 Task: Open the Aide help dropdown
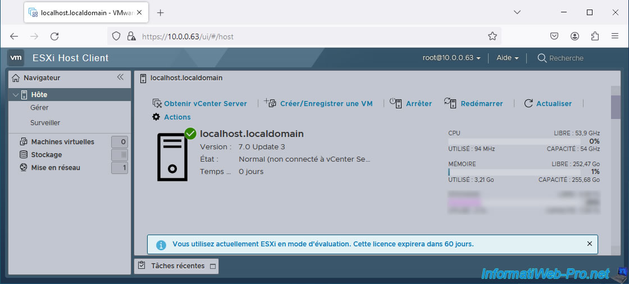[507, 58]
